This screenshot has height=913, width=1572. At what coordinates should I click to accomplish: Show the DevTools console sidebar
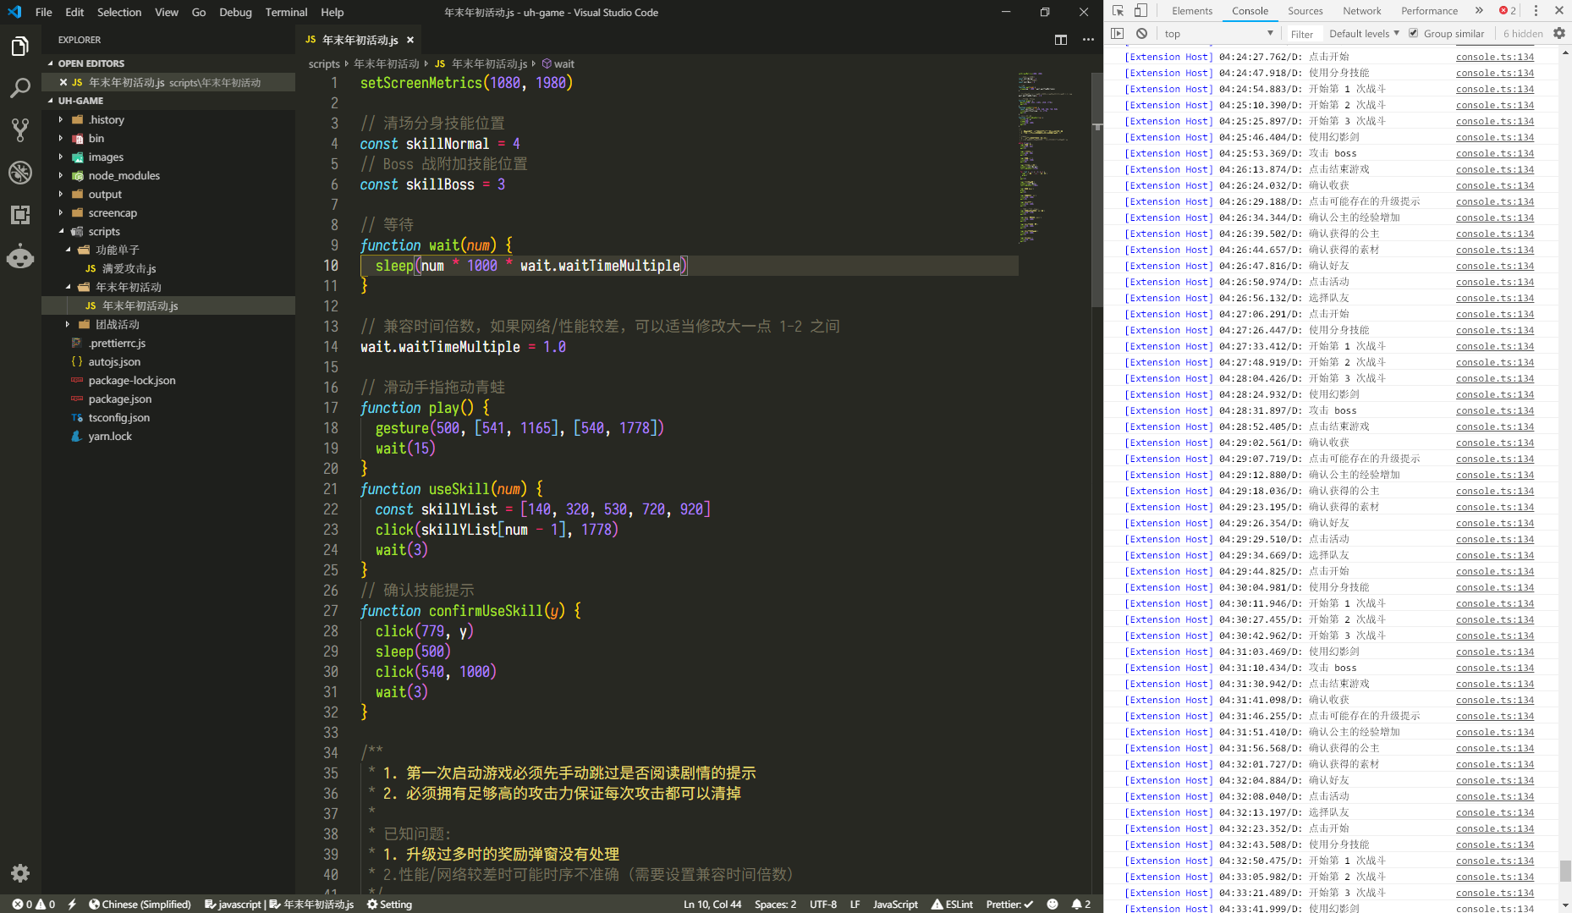(x=1118, y=34)
